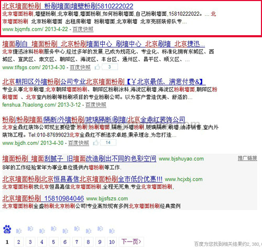The height and width of the screenshot is (251, 262).
Task: Go to results page 4
Action: click(x=42, y=242)
